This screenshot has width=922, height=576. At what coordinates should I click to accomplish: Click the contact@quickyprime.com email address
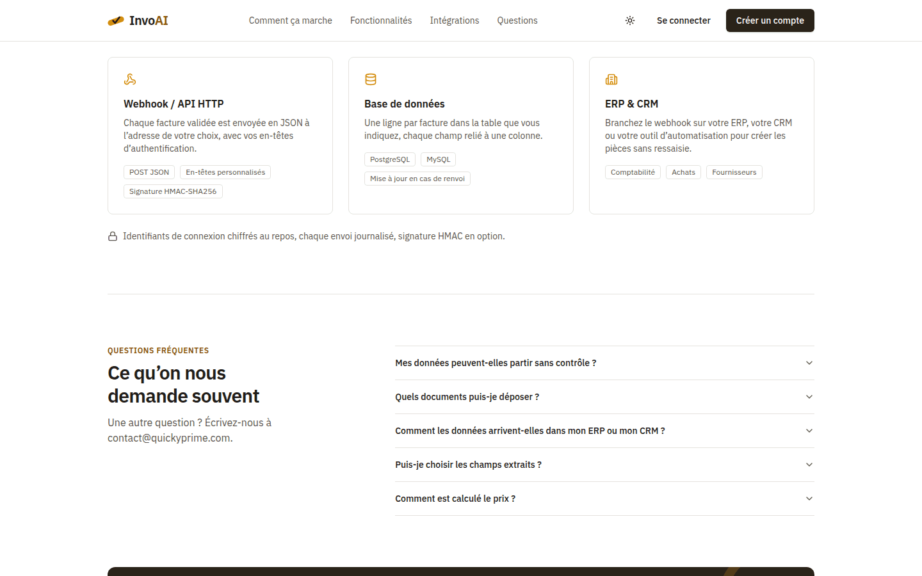click(x=169, y=438)
